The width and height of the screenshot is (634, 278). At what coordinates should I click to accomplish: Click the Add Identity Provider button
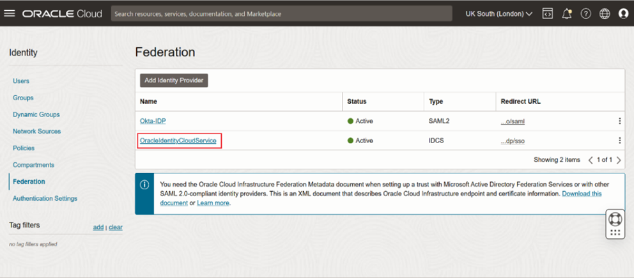(174, 81)
